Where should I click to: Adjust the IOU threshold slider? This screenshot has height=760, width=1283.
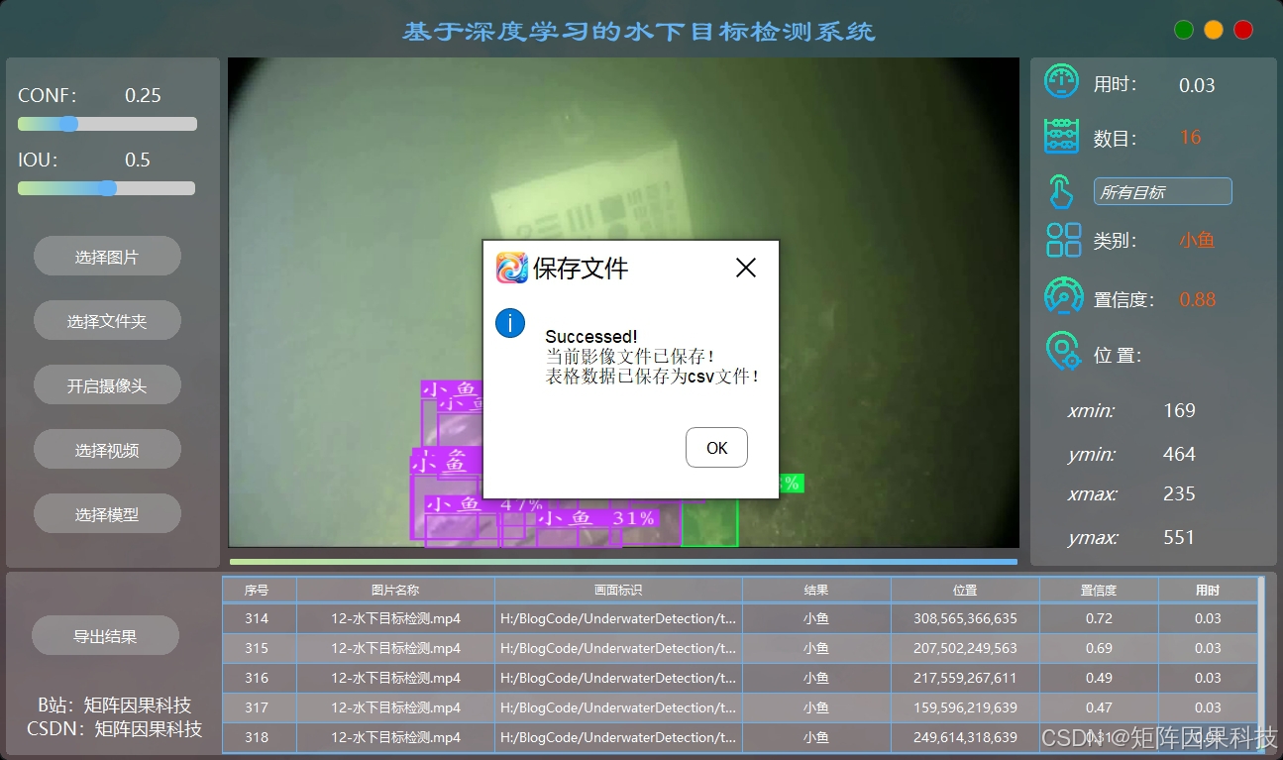(107, 188)
